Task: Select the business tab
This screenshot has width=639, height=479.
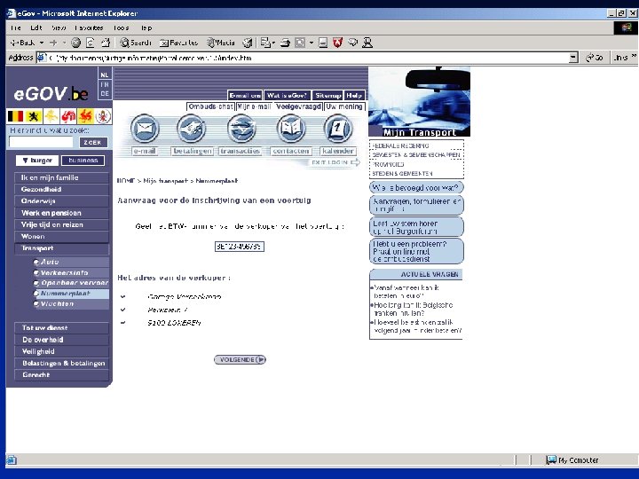Action: pos(83,161)
